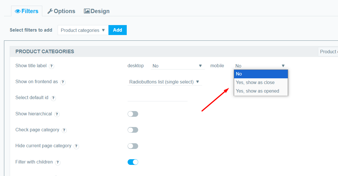Open the desktop title label dropdown
Screen dimensions: 338x176
[x=178, y=66]
